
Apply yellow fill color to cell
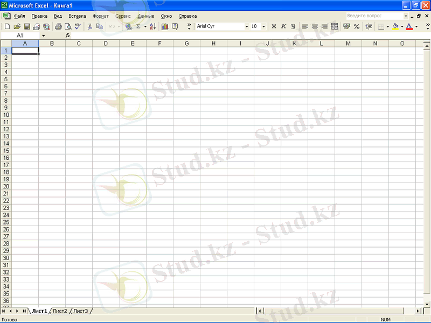pyautogui.click(x=395, y=26)
